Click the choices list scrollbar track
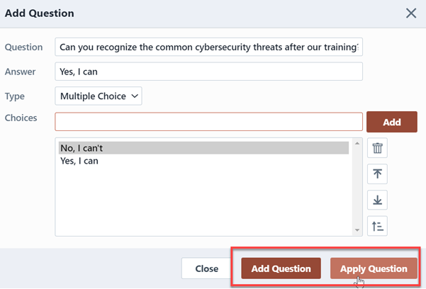Image resolution: width=426 pixels, height=289 pixels. [357, 186]
